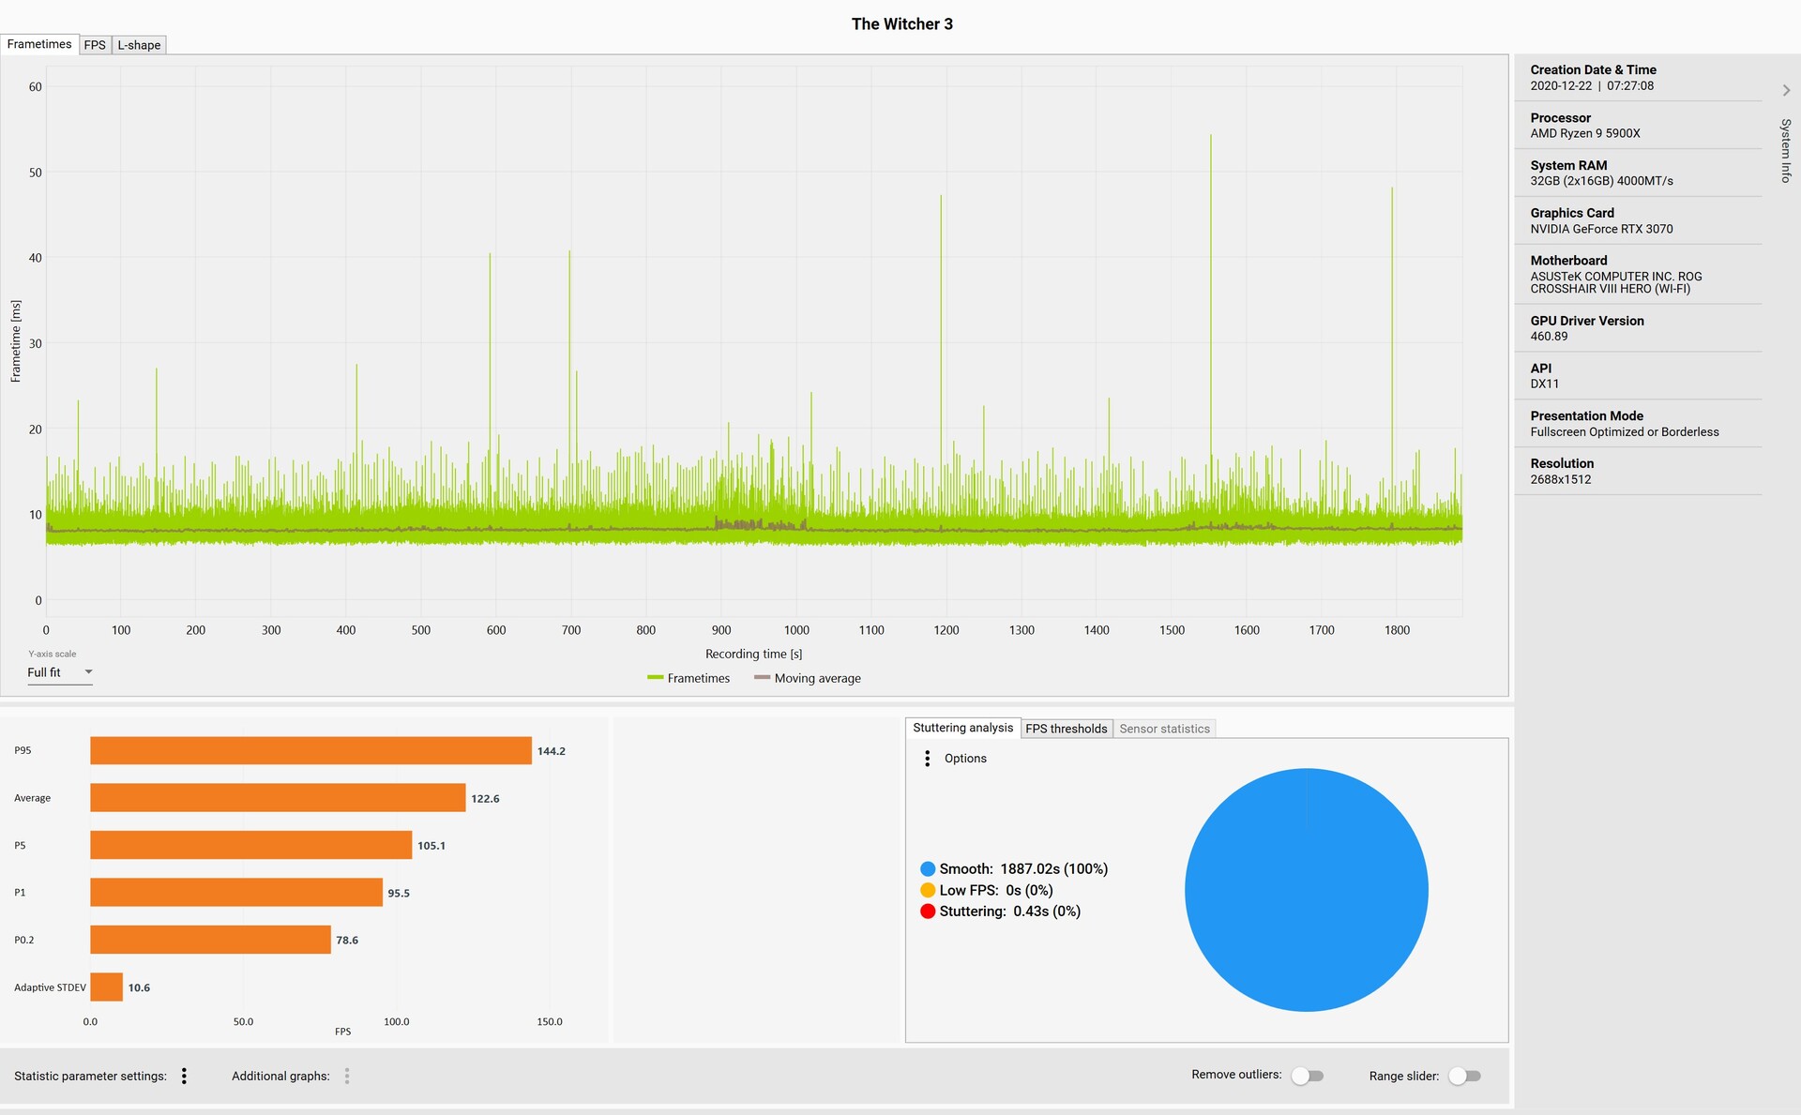The image size is (1801, 1115).
Task: Open Statistic parameter settings three-dot menu
Action: [184, 1076]
